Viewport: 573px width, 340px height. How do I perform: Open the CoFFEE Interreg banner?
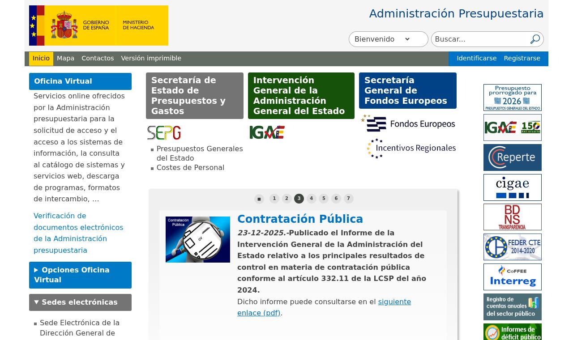[x=513, y=277]
